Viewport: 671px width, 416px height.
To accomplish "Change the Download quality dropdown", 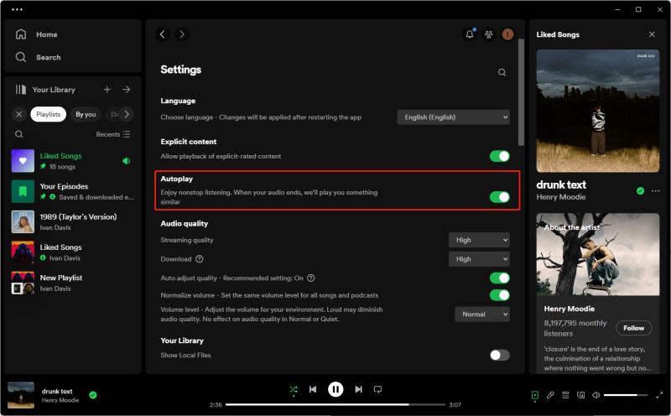I will tap(479, 259).
